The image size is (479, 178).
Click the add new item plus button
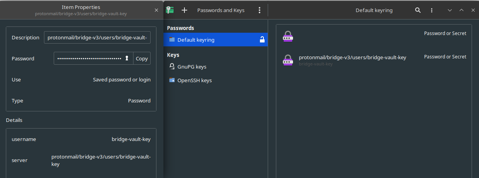pos(184,10)
